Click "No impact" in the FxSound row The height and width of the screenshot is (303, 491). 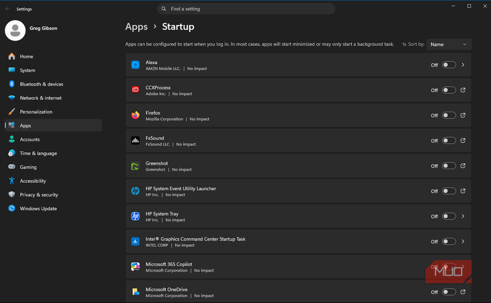point(186,144)
